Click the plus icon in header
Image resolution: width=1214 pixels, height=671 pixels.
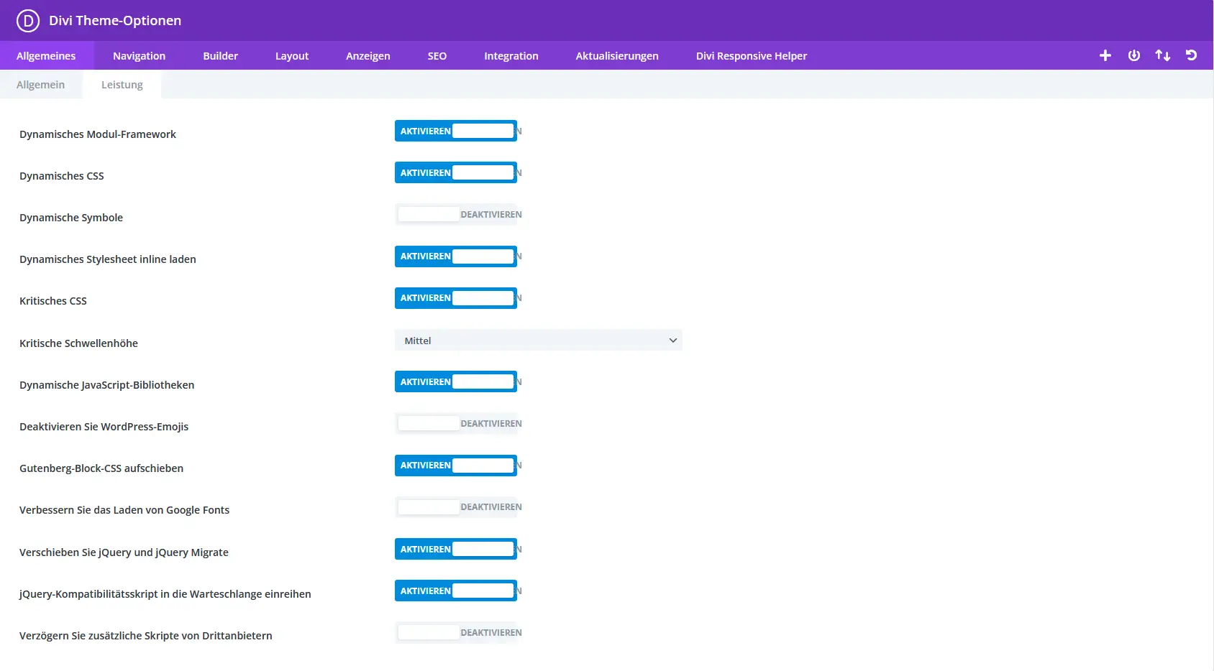click(1105, 55)
